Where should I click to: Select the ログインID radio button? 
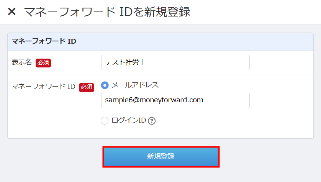pyautogui.click(x=105, y=121)
